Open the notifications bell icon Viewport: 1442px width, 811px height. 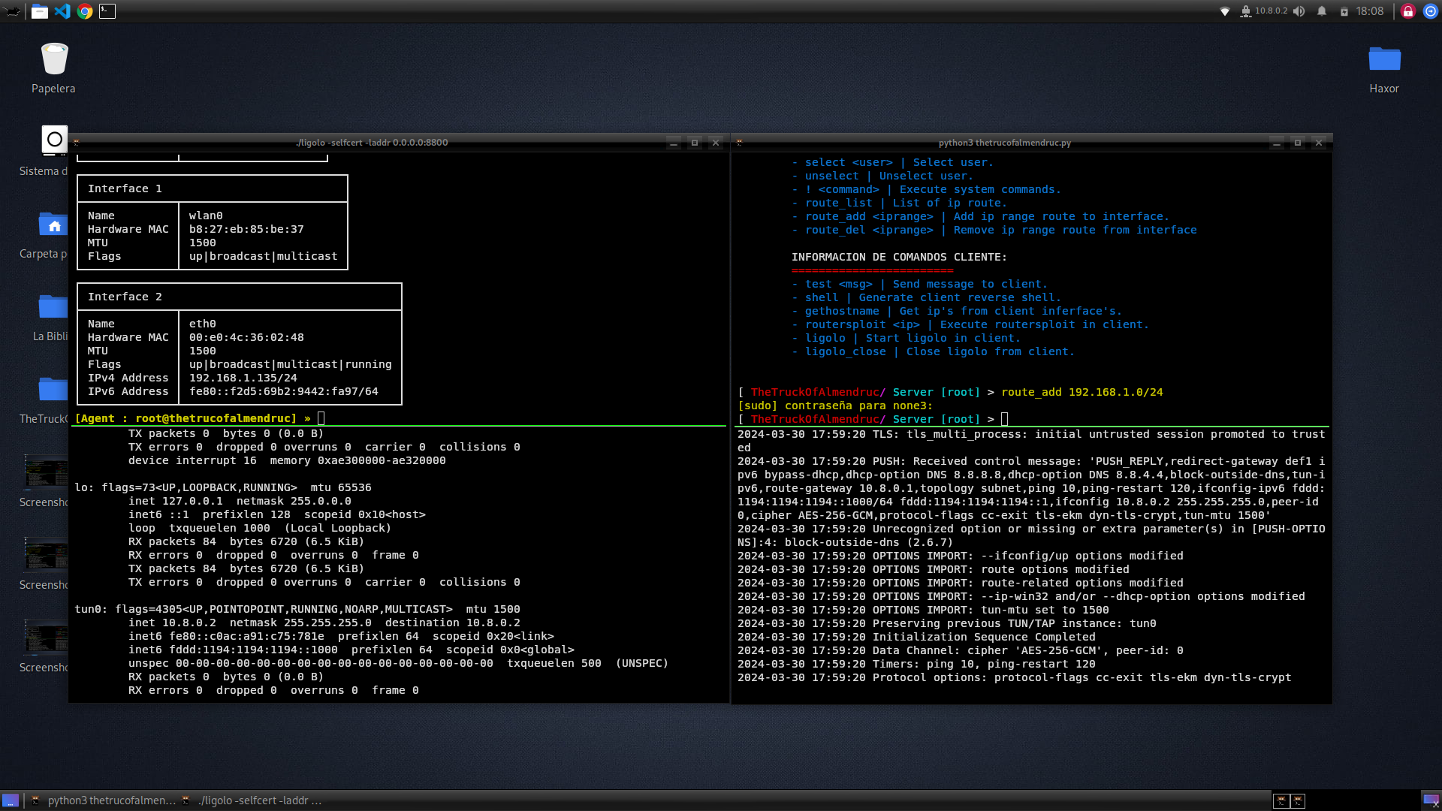(x=1322, y=11)
